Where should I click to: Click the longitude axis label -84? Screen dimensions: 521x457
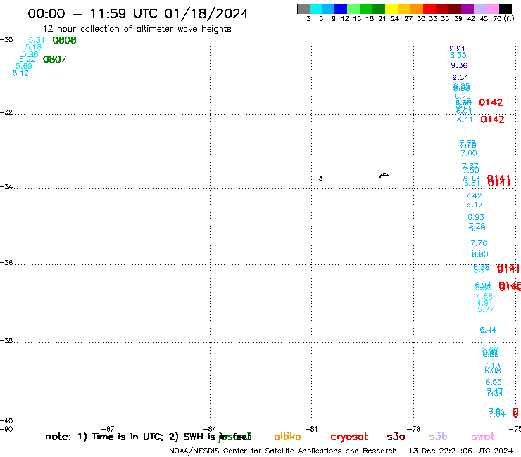click(x=210, y=429)
